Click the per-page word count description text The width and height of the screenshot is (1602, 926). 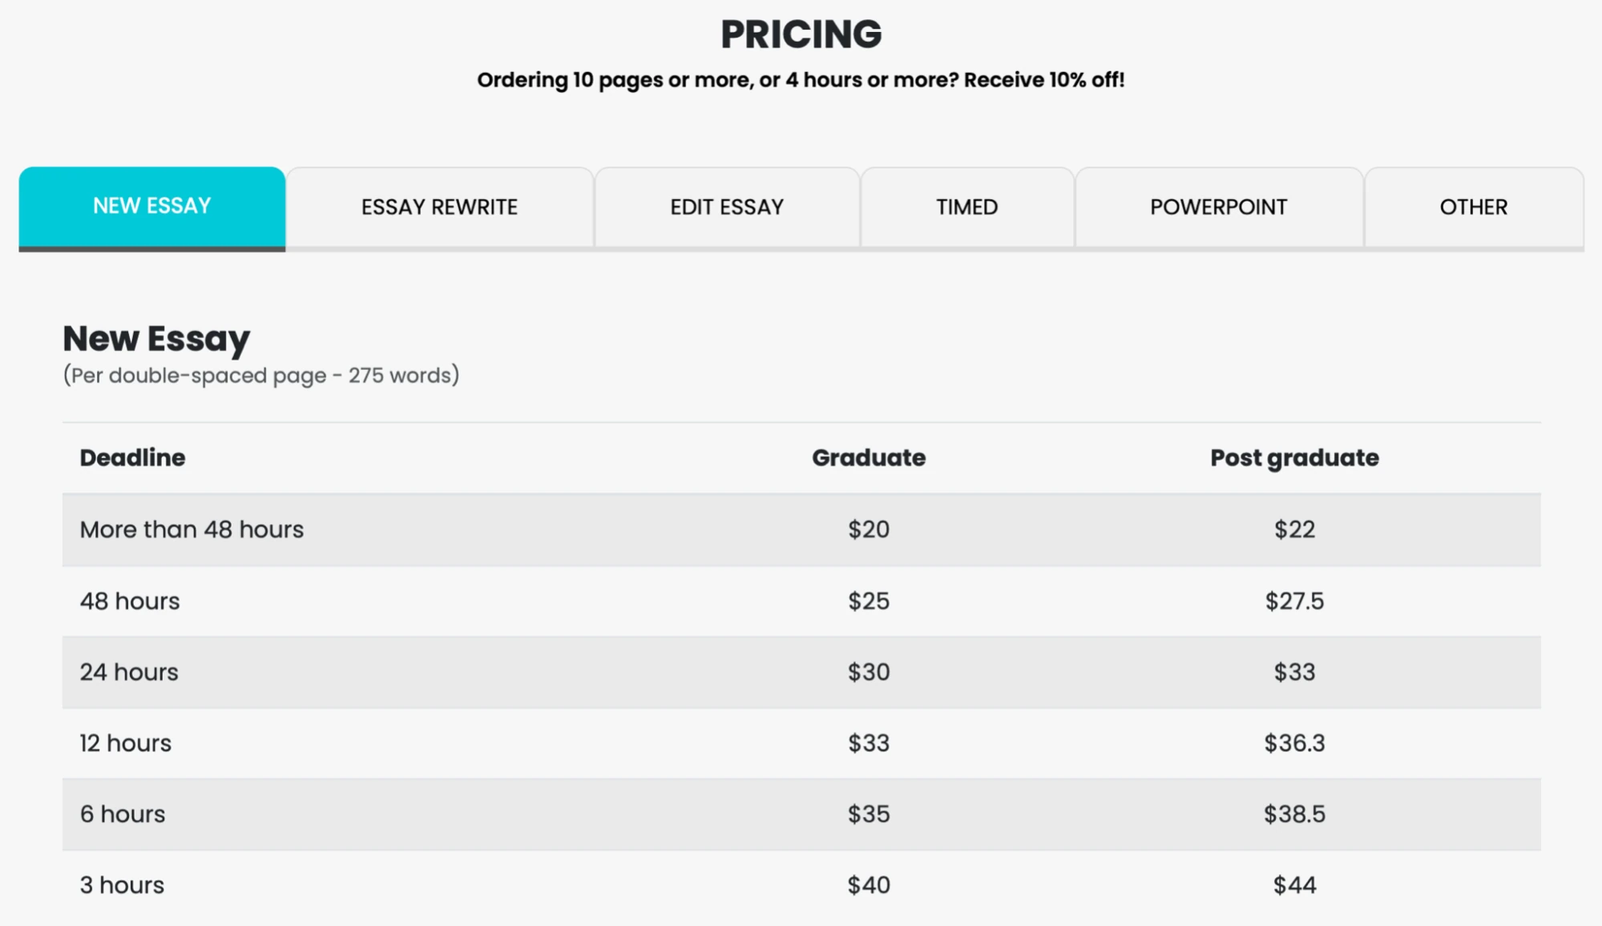[x=261, y=373]
